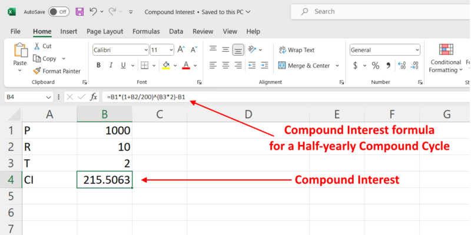The width and height of the screenshot is (471, 235).
Task: Toggle Wrap Text
Action: tap(297, 50)
